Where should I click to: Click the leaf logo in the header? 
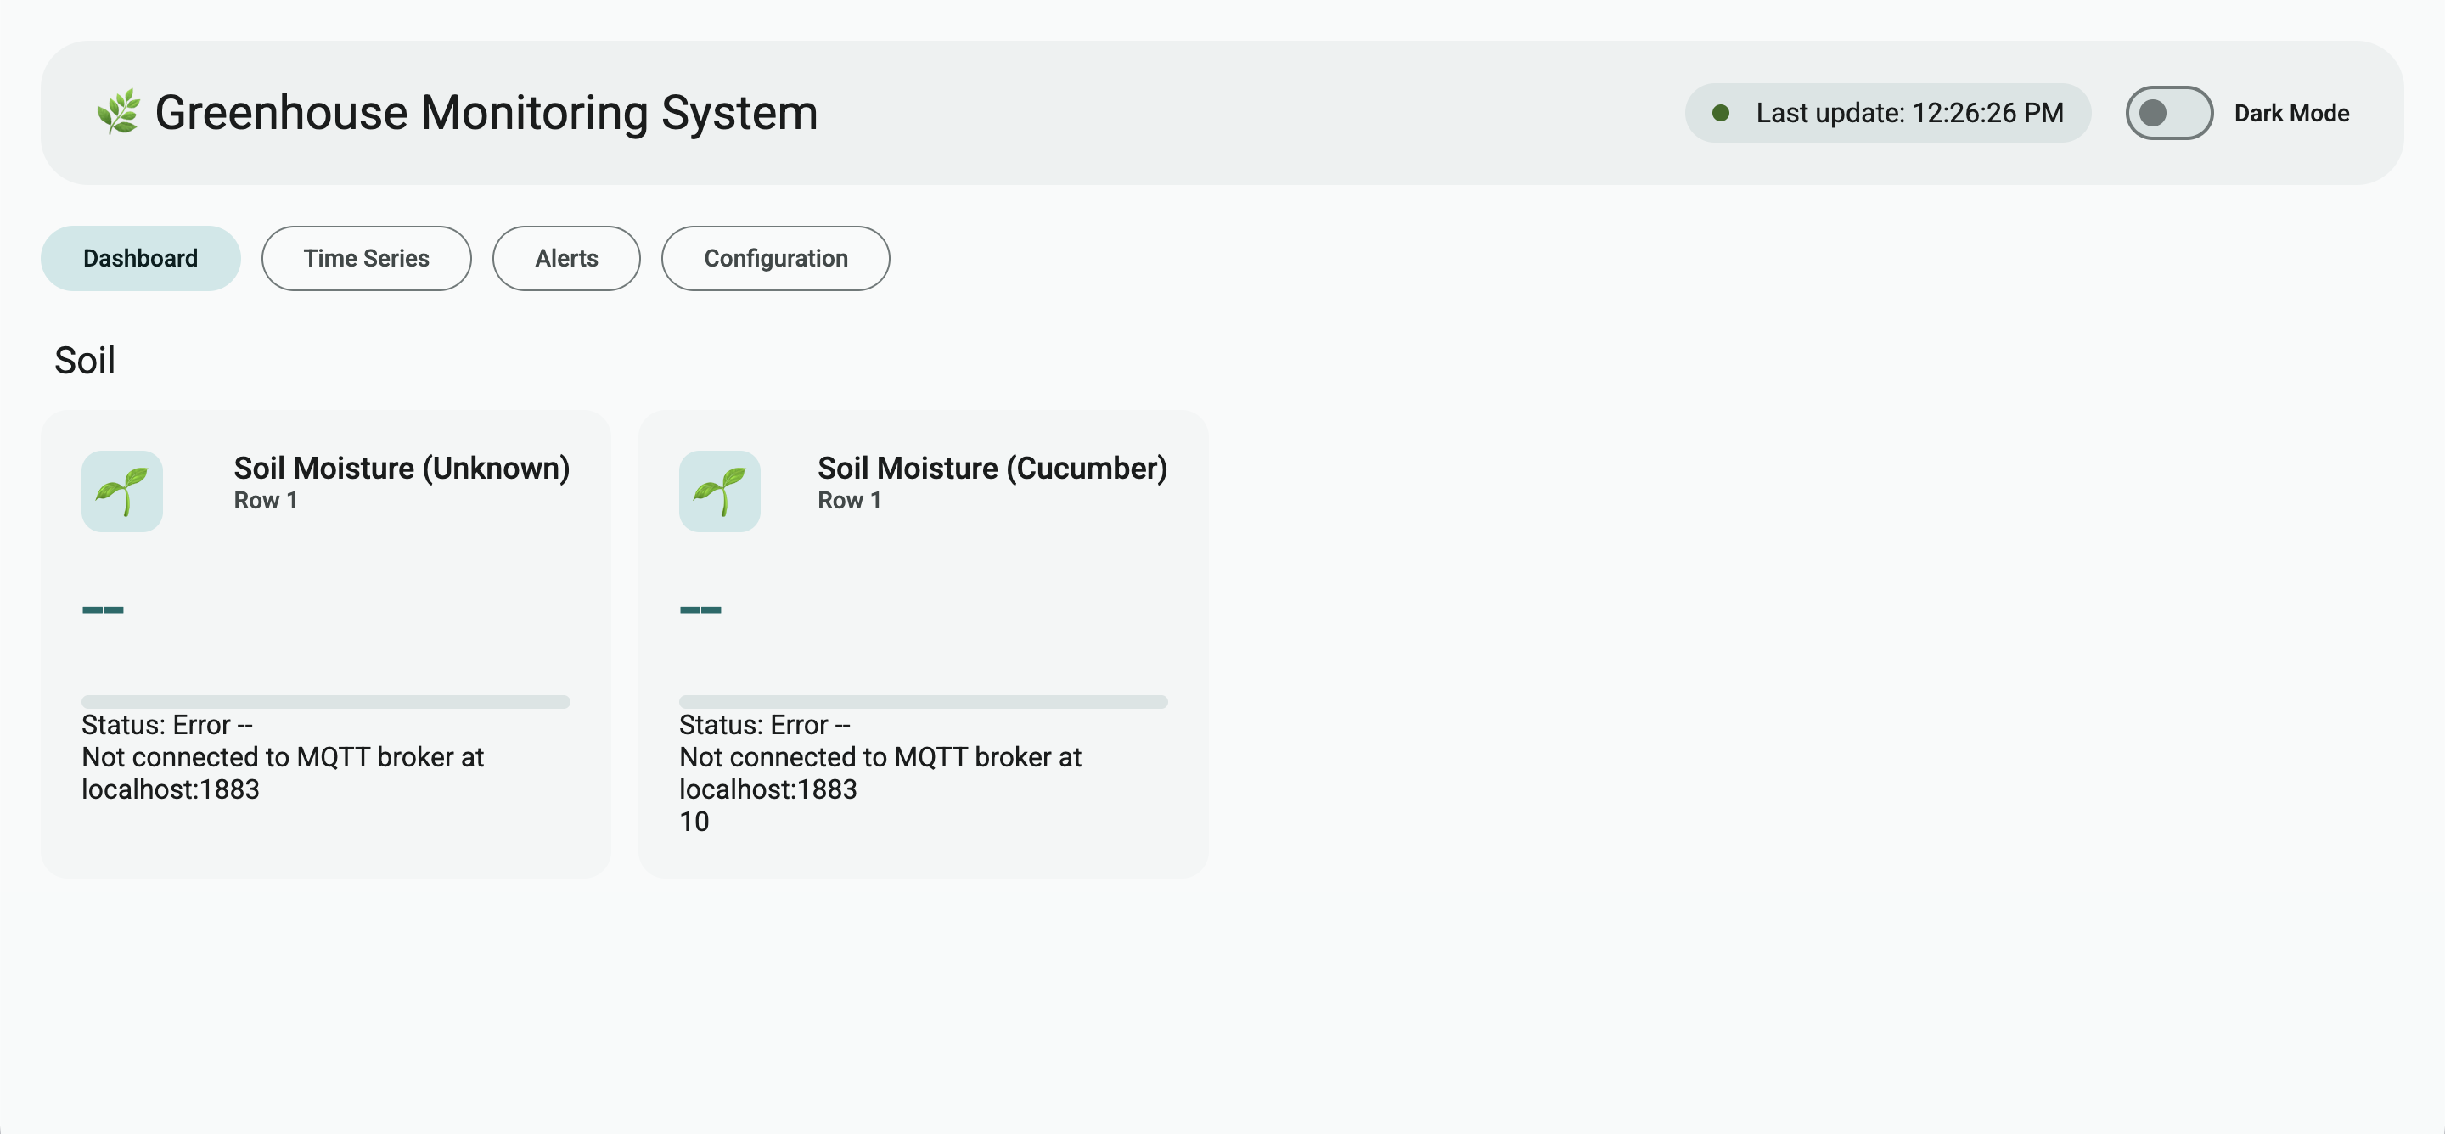tap(120, 111)
